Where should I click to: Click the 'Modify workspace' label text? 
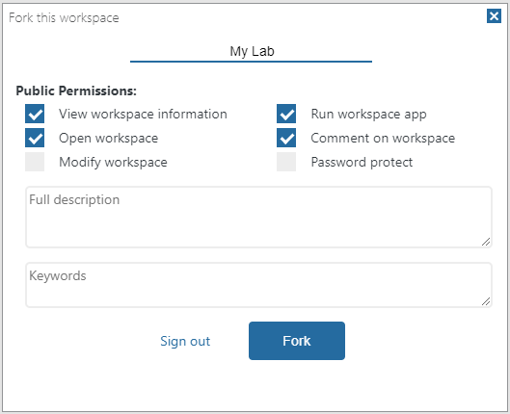(113, 163)
